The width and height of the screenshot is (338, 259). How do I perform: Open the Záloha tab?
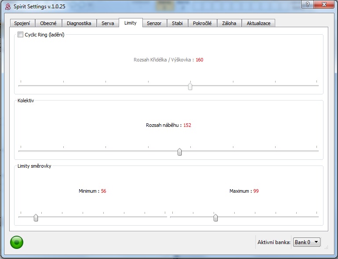(229, 23)
